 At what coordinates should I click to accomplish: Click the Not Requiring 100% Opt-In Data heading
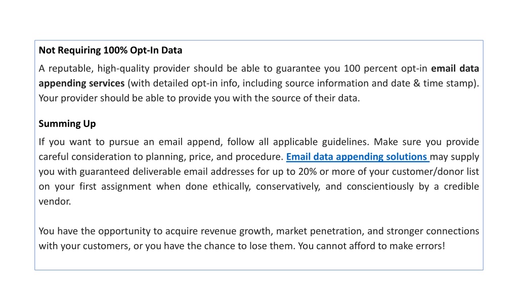pyautogui.click(x=110, y=50)
